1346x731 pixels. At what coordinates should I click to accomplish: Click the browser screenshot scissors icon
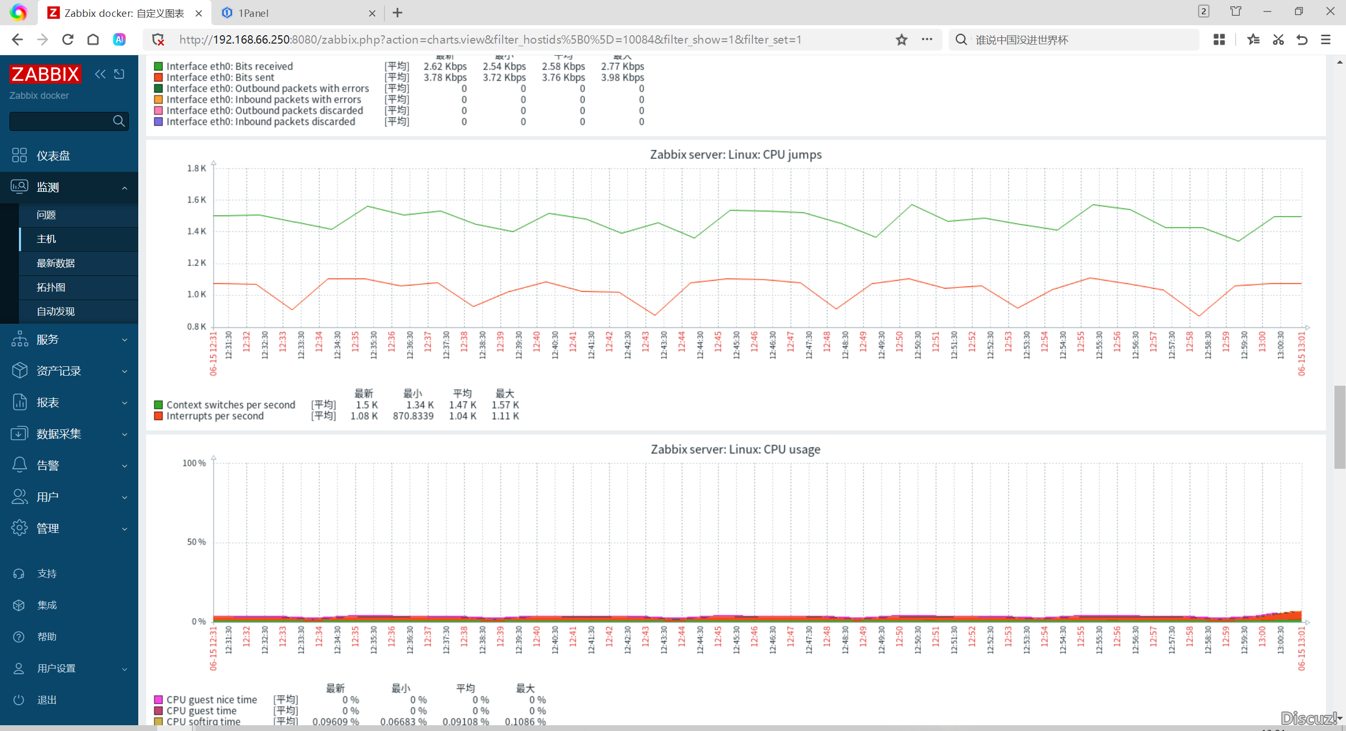[1278, 39]
